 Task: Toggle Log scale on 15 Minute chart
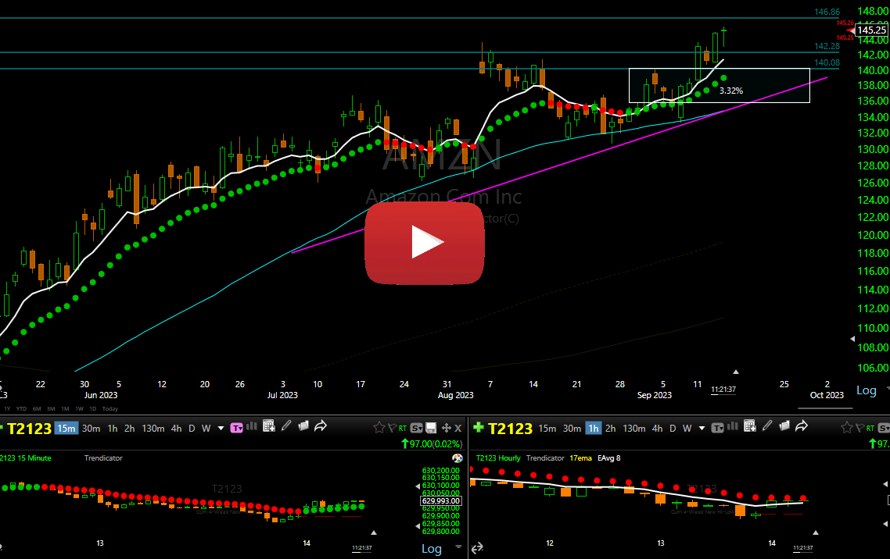432,548
